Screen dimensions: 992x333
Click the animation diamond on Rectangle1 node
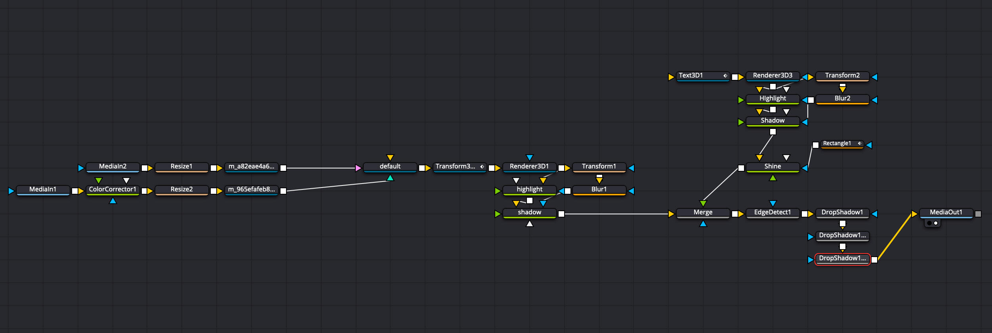click(x=859, y=144)
